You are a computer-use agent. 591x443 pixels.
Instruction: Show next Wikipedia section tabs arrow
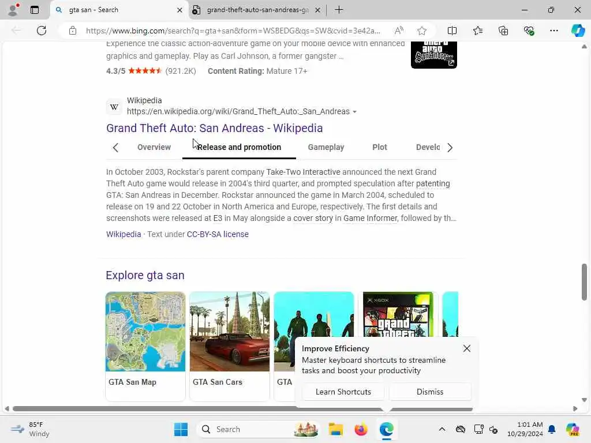coord(450,148)
